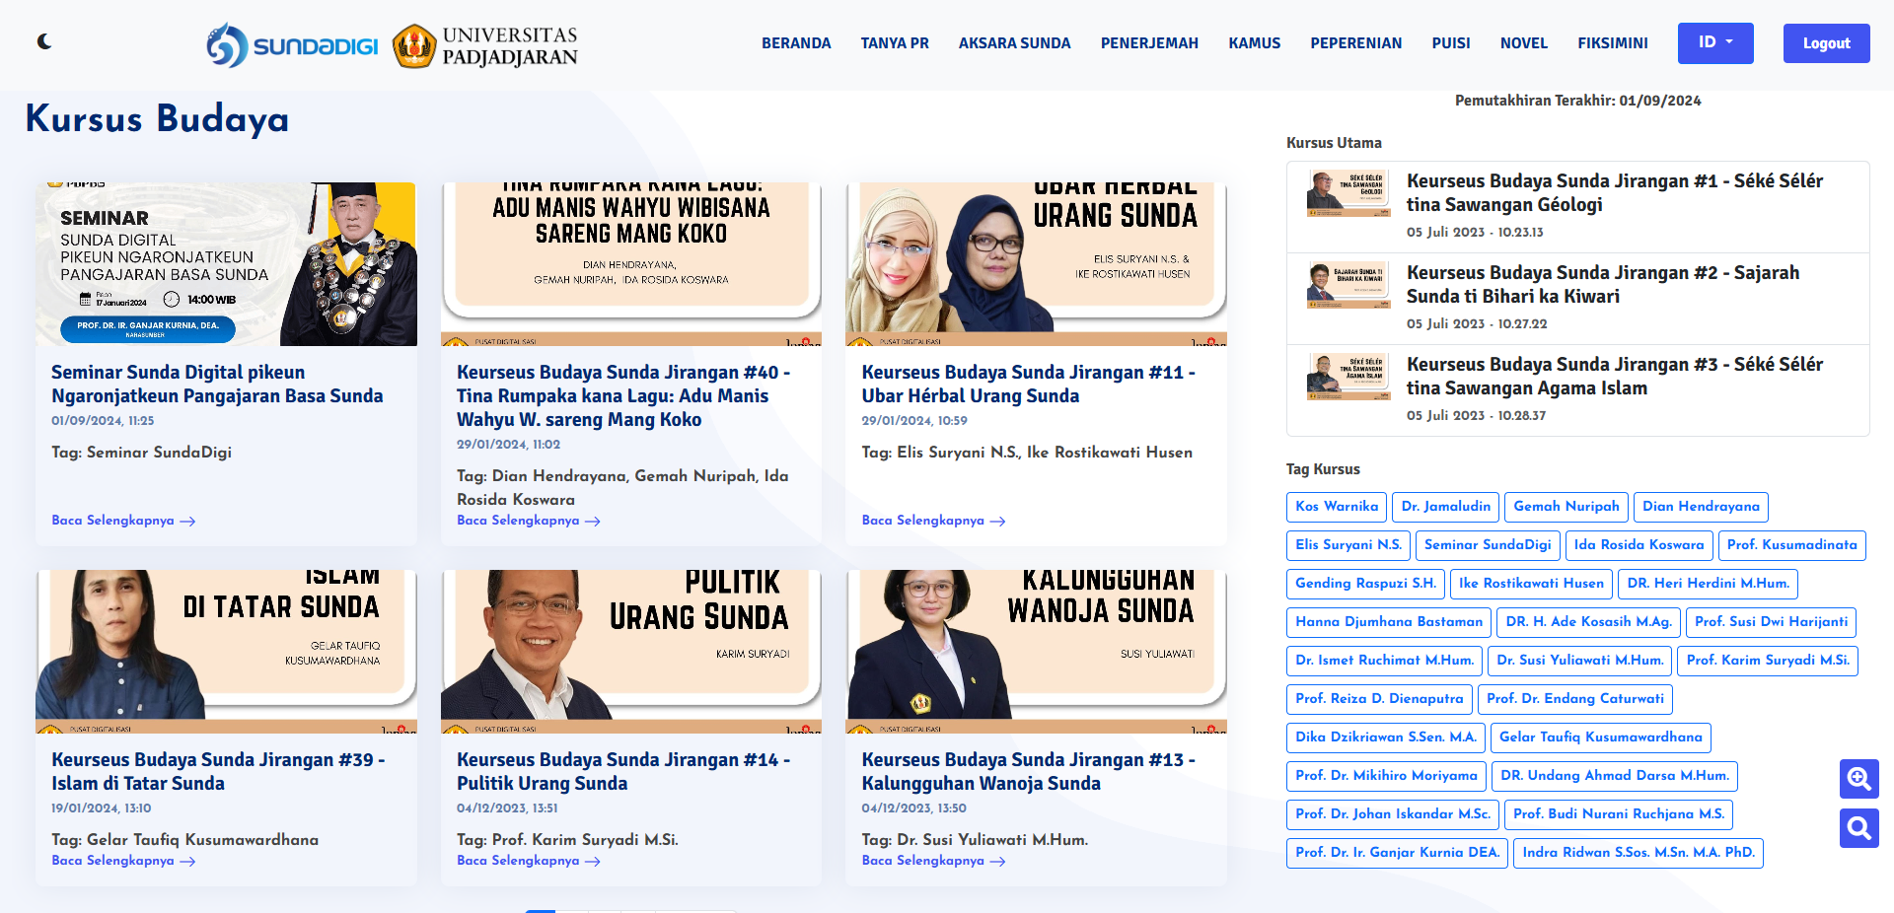Open the PENERJEMAH menu

[1149, 43]
